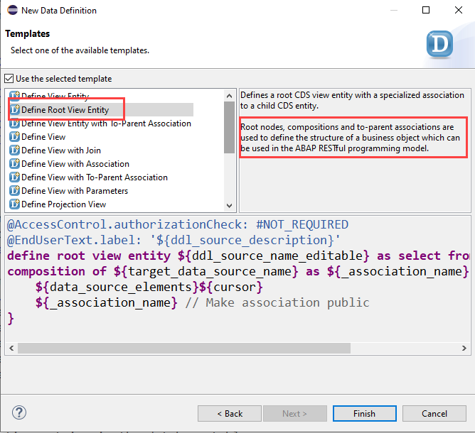The width and height of the screenshot is (475, 433).
Task: Cancel the New Data Definition dialog
Action: (434, 413)
